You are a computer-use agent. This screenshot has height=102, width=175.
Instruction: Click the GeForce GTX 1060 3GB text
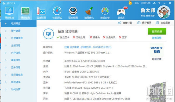coord(91,83)
